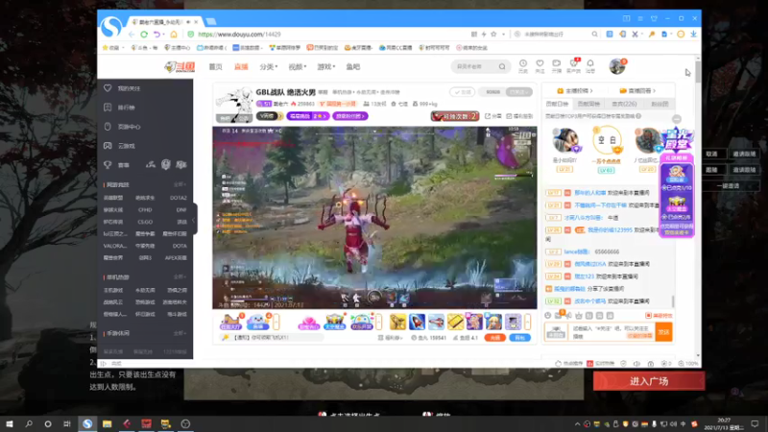768x432 pixels.
Task: Click the page vertical scrollbar
Action: tap(698, 72)
